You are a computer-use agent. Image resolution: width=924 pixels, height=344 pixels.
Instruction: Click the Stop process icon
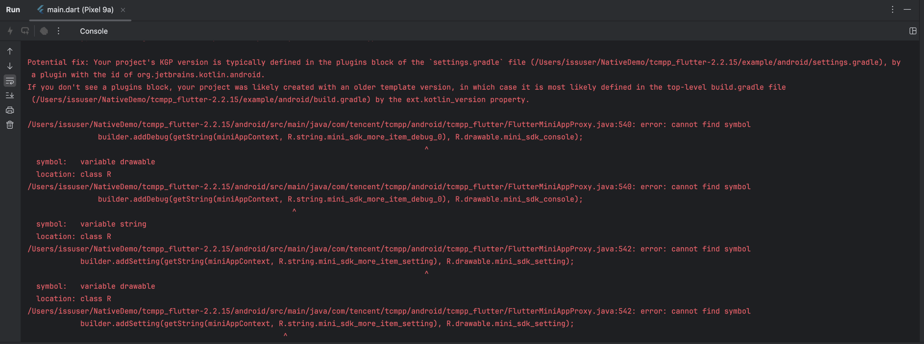click(44, 31)
